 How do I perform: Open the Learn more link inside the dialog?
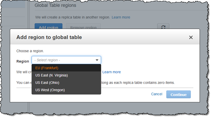tap(112, 72)
